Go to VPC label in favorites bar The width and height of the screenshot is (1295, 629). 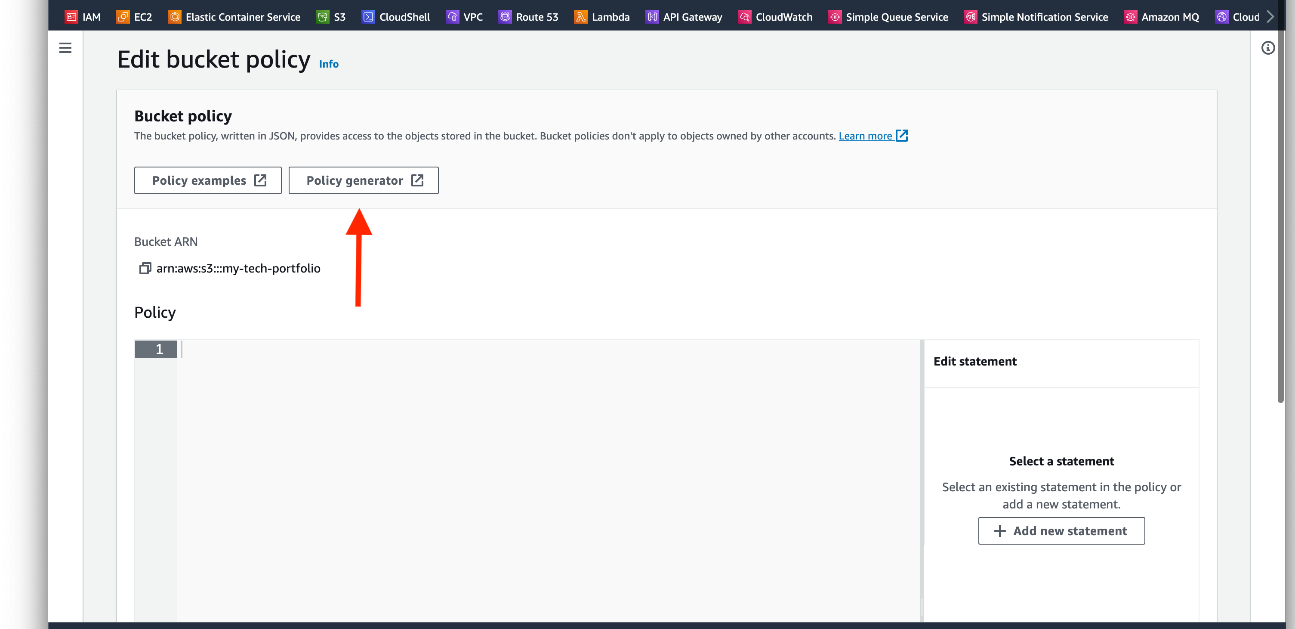tap(473, 17)
